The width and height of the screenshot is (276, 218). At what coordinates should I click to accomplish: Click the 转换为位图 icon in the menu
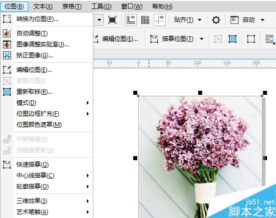[7, 19]
